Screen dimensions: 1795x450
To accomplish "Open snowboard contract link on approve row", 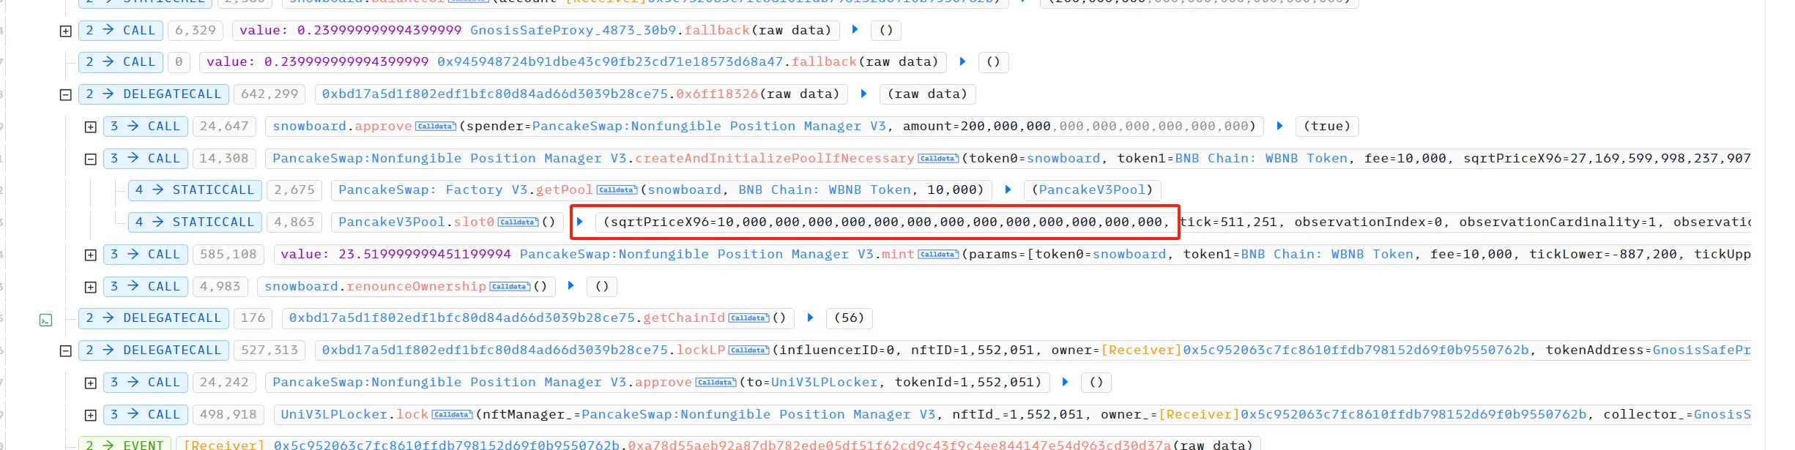I will 309,127.
